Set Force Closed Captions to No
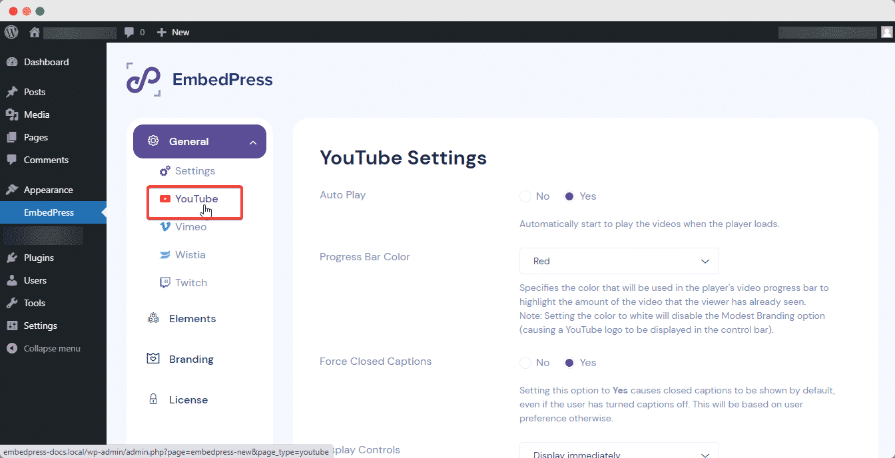The image size is (895, 458). pos(525,363)
